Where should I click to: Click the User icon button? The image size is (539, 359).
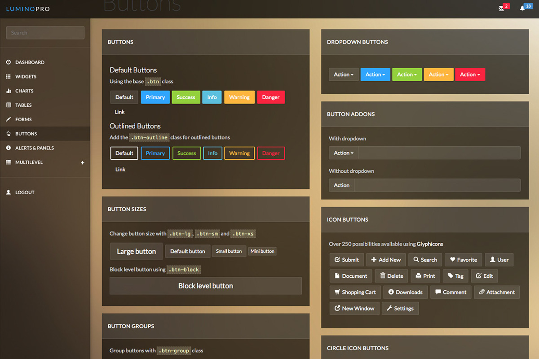tap(499, 260)
